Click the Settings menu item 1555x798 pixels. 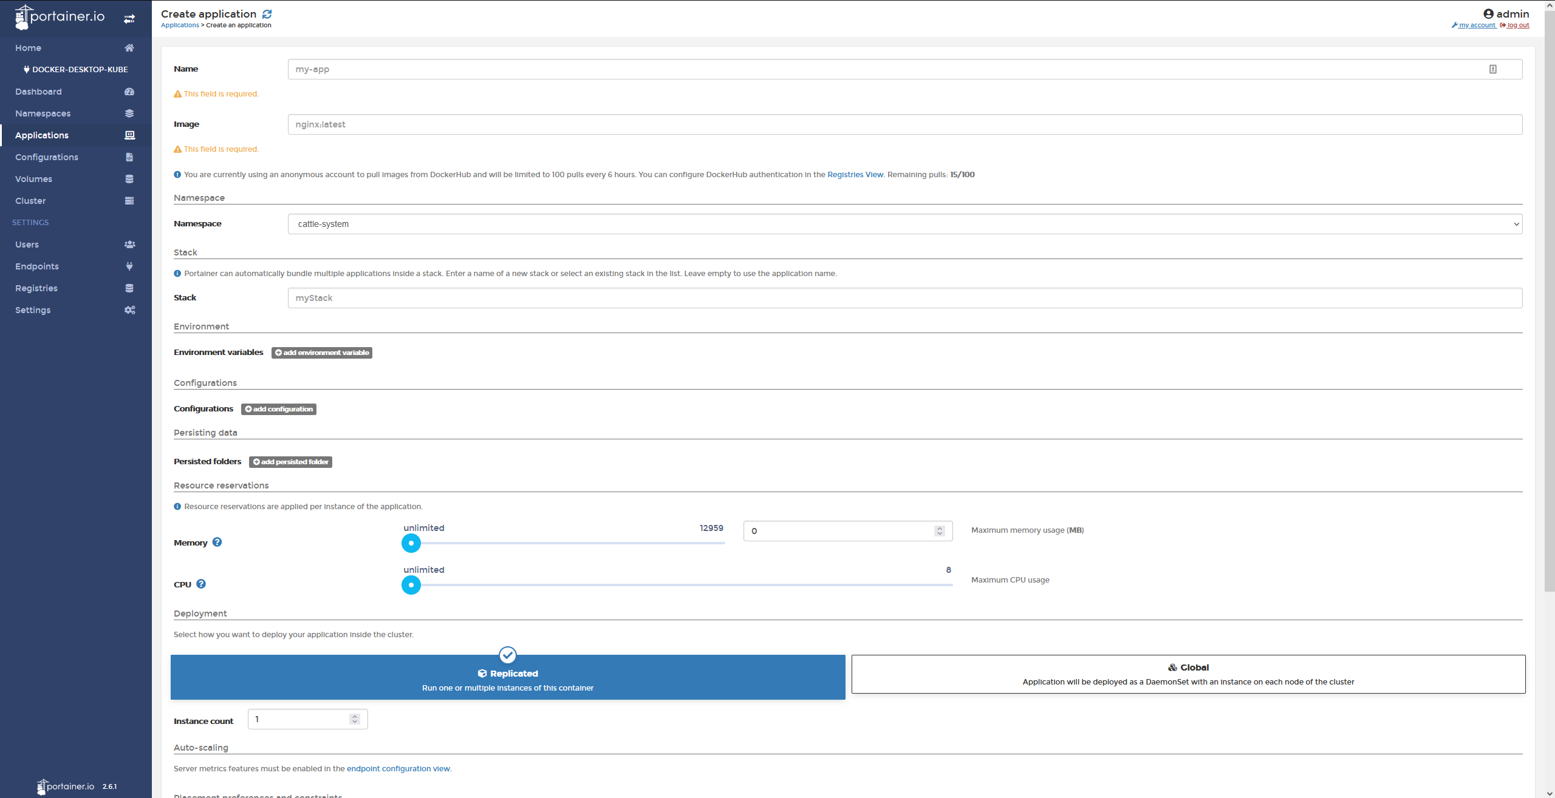pos(32,309)
